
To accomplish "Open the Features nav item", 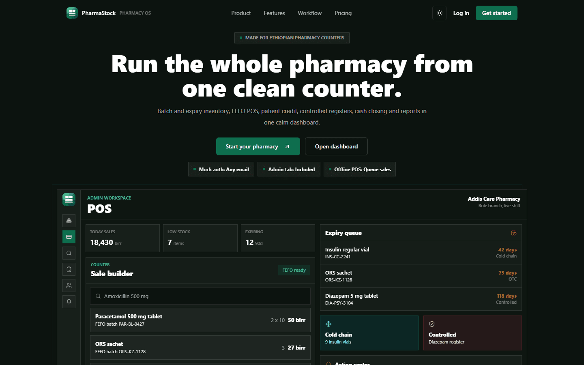I will tap(274, 13).
